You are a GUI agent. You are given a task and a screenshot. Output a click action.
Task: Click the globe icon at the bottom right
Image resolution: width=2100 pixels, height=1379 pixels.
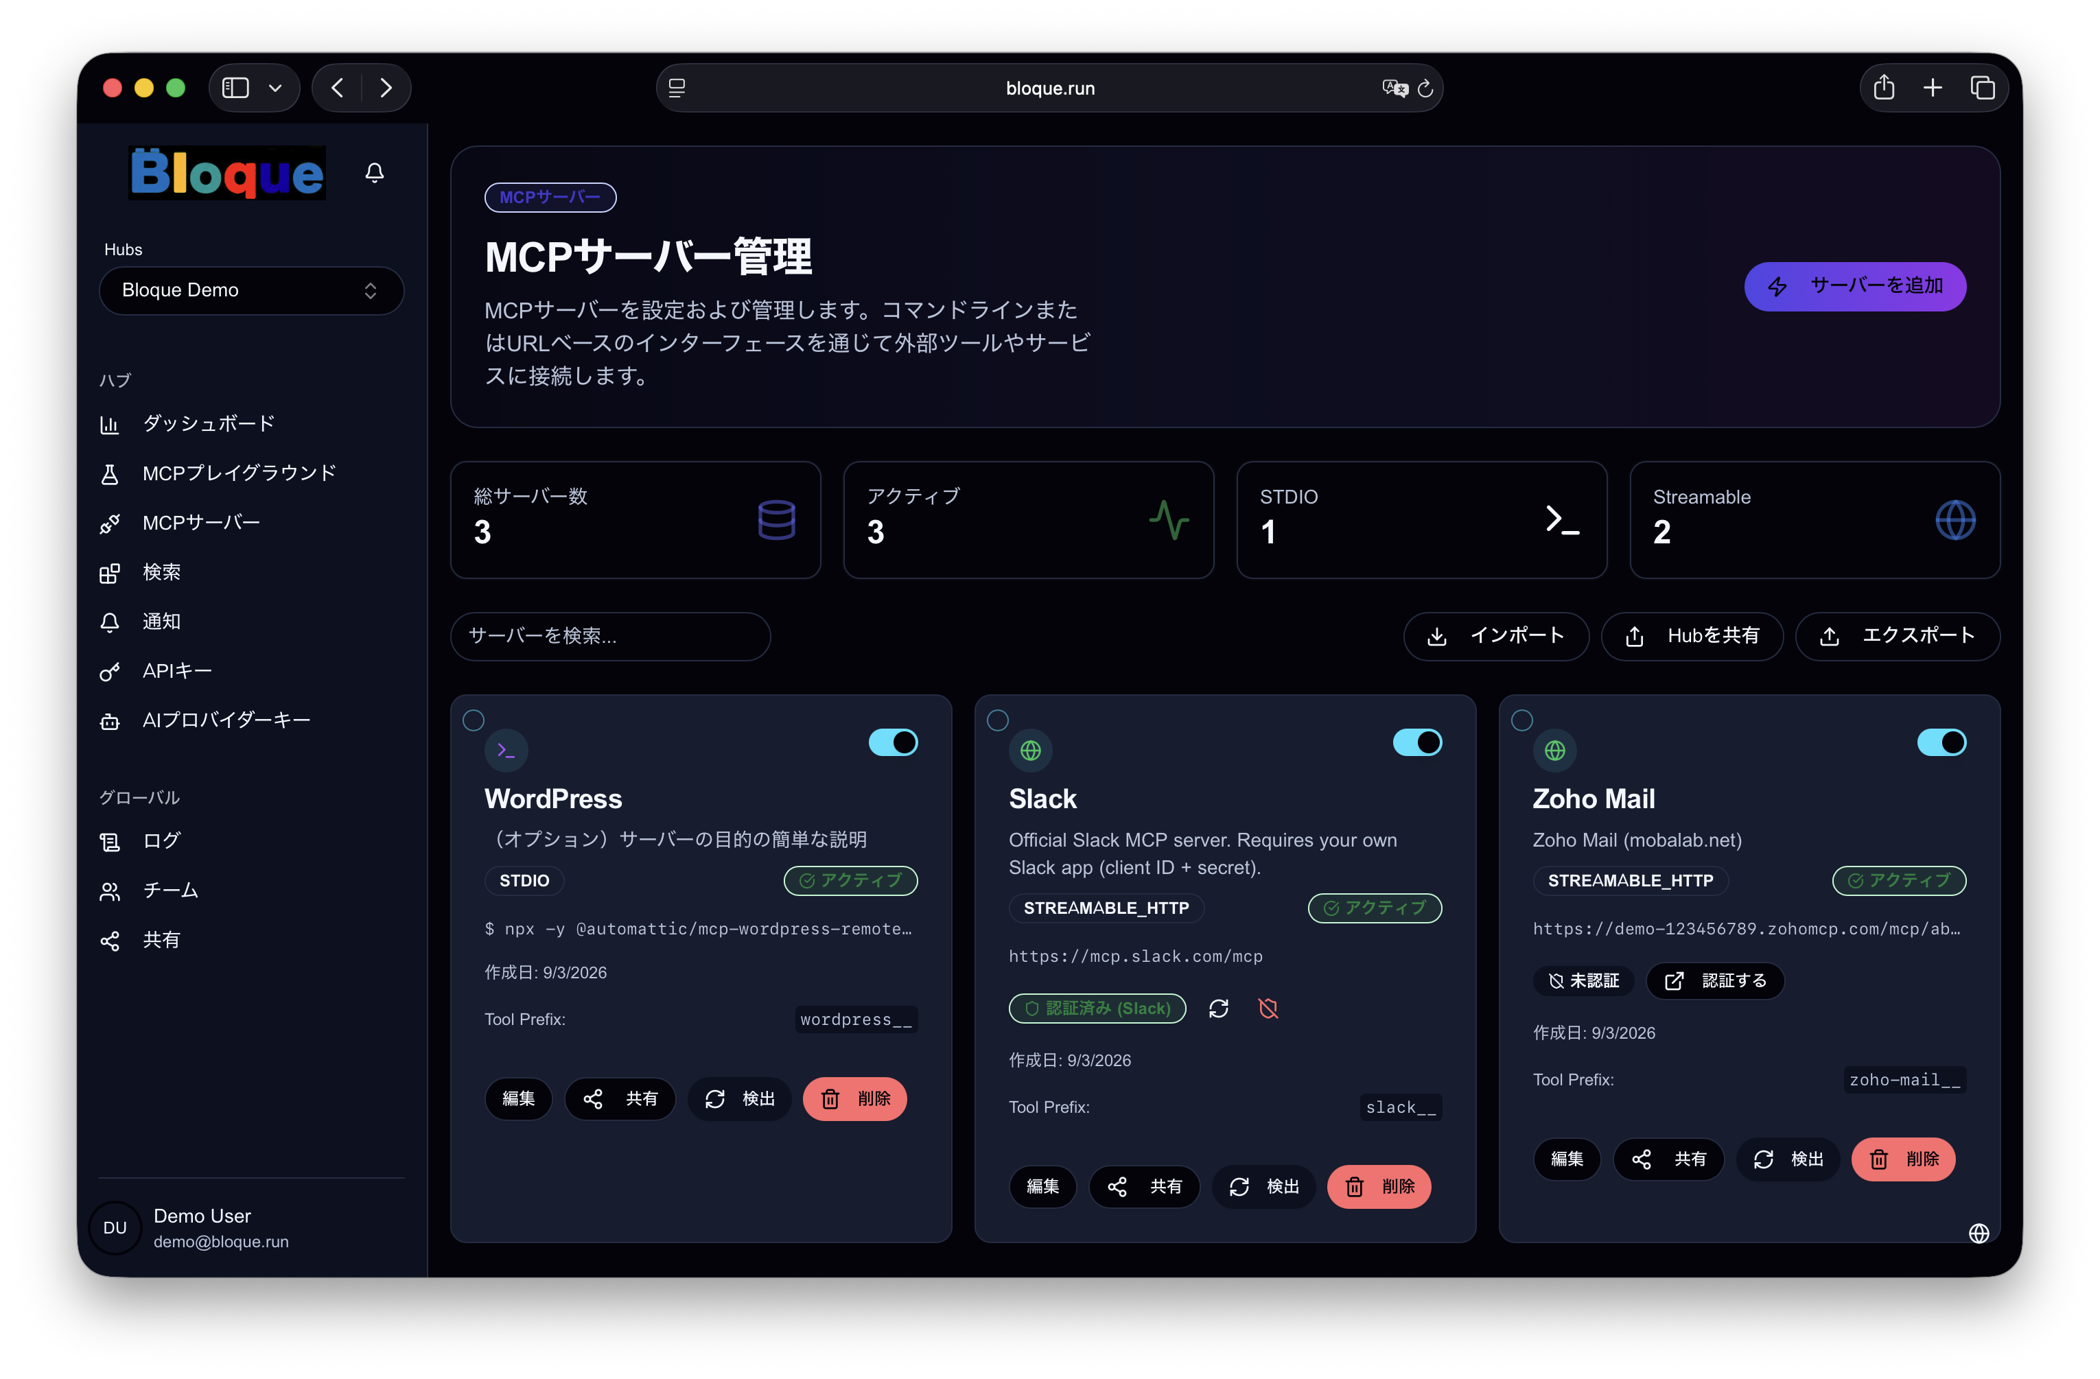pyautogui.click(x=1979, y=1233)
